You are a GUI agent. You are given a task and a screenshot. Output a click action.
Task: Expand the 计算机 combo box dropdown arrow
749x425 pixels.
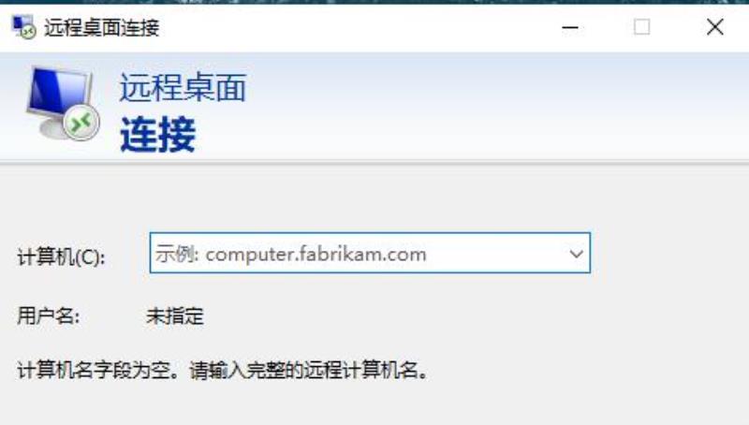[x=576, y=254]
